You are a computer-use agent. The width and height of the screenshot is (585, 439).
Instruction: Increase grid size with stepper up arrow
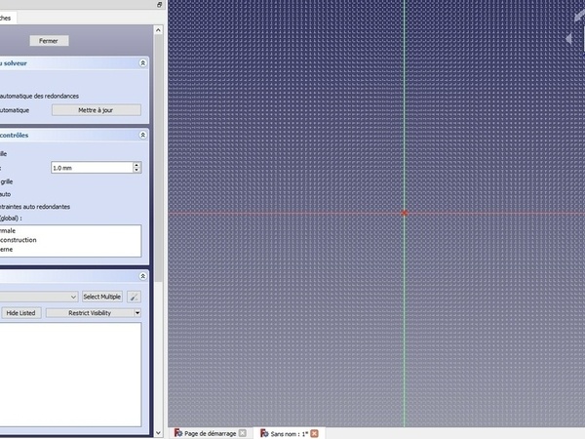click(136, 165)
